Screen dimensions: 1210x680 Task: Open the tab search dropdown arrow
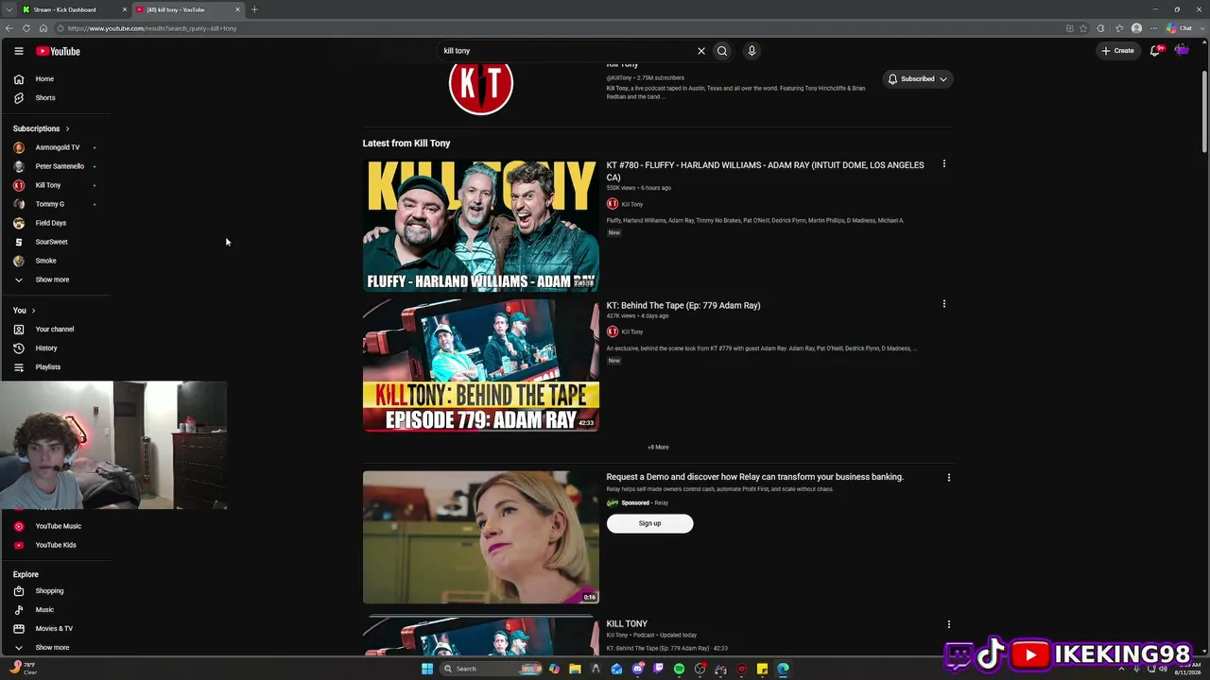pyautogui.click(x=9, y=9)
